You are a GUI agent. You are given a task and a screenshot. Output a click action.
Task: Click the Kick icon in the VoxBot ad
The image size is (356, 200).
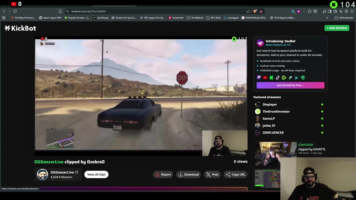point(271,78)
